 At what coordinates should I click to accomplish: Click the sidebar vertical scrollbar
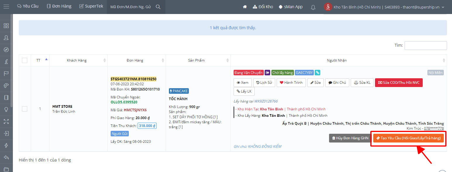[x=11, y=60]
